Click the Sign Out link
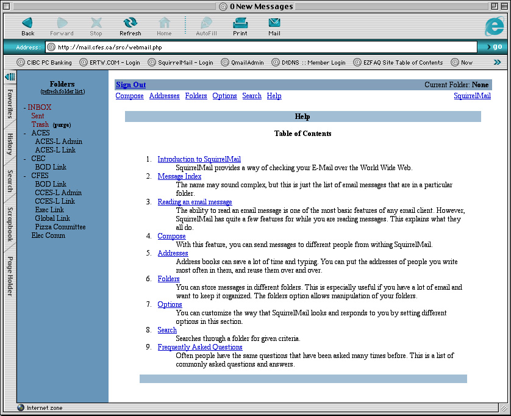The image size is (511, 416). click(x=130, y=85)
